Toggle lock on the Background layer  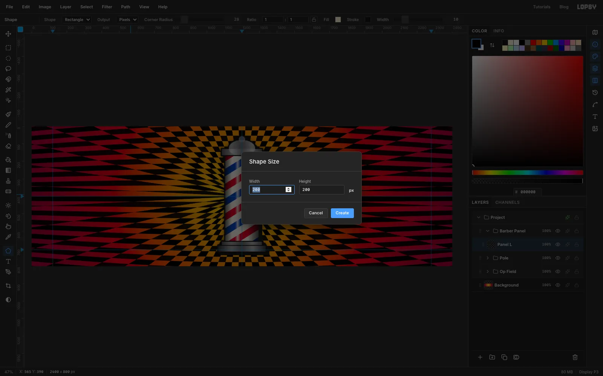pyautogui.click(x=577, y=285)
